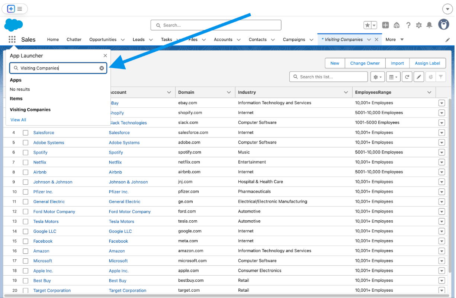Select checkbox for Johnson & Johnson row
456x298 pixels.
click(x=26, y=182)
